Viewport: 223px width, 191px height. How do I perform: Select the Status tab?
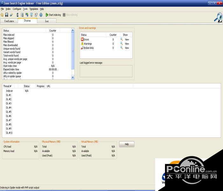(x=27, y=21)
